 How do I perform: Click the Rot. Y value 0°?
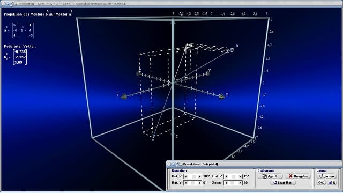point(205,183)
